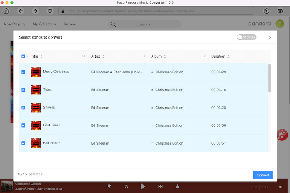290x193 pixels.
Task: Switch to the Browse tab
Action: (70, 24)
